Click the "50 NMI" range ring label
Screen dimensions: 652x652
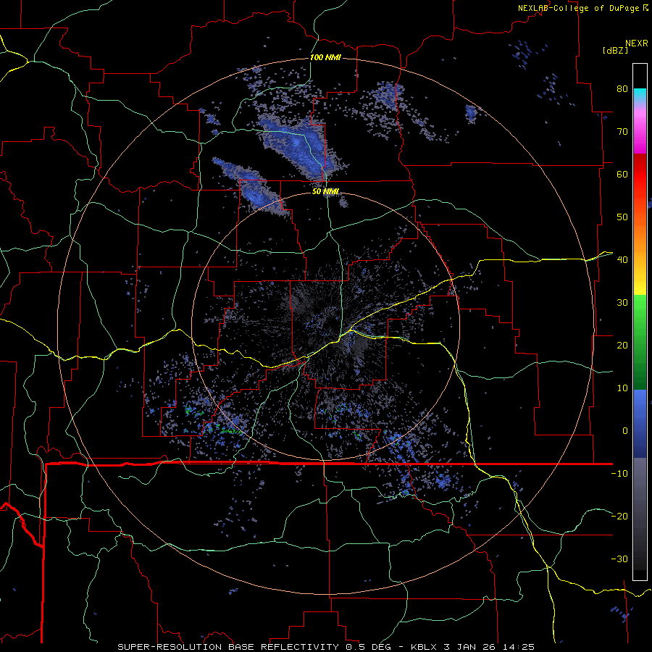pos(325,191)
